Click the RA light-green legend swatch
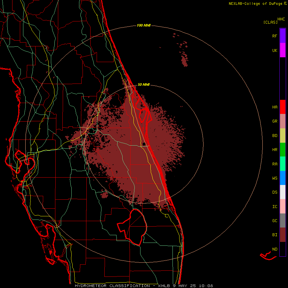The height and width of the screenshot is (288, 288). (283, 164)
